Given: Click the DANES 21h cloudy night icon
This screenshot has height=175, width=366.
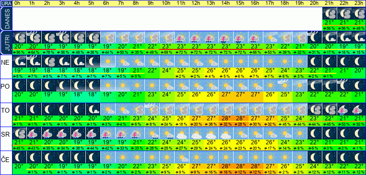Looking at the screenshot, I should [330, 13].
